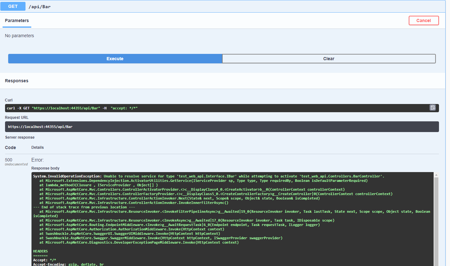This screenshot has width=450, height=266.
Task: Click the 'Curl' label
Action: point(9,100)
